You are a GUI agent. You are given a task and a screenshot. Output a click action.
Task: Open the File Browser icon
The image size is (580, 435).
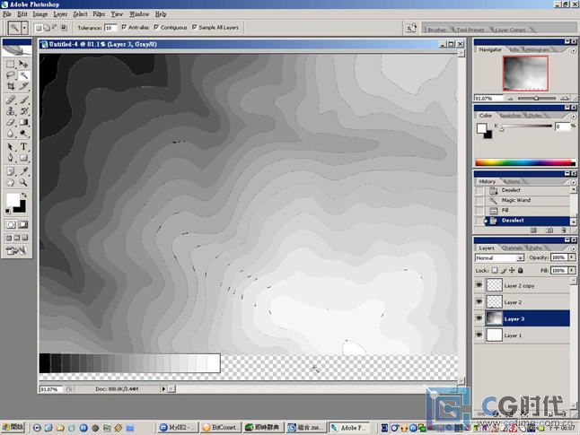(x=411, y=28)
